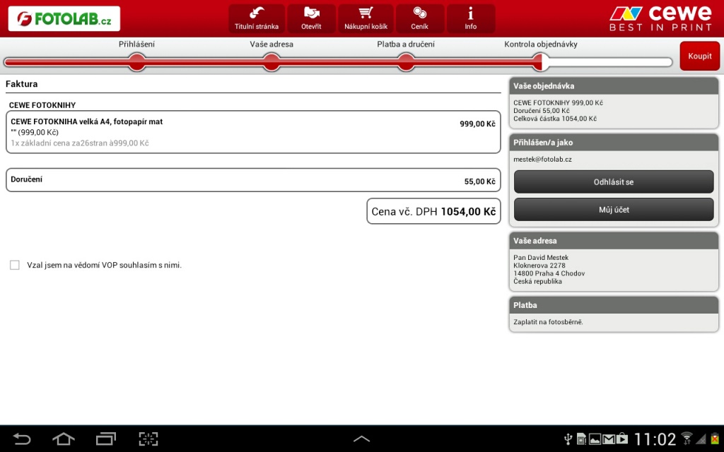Check the VOP agreement checkbox
The image size is (724, 452).
[15, 265]
